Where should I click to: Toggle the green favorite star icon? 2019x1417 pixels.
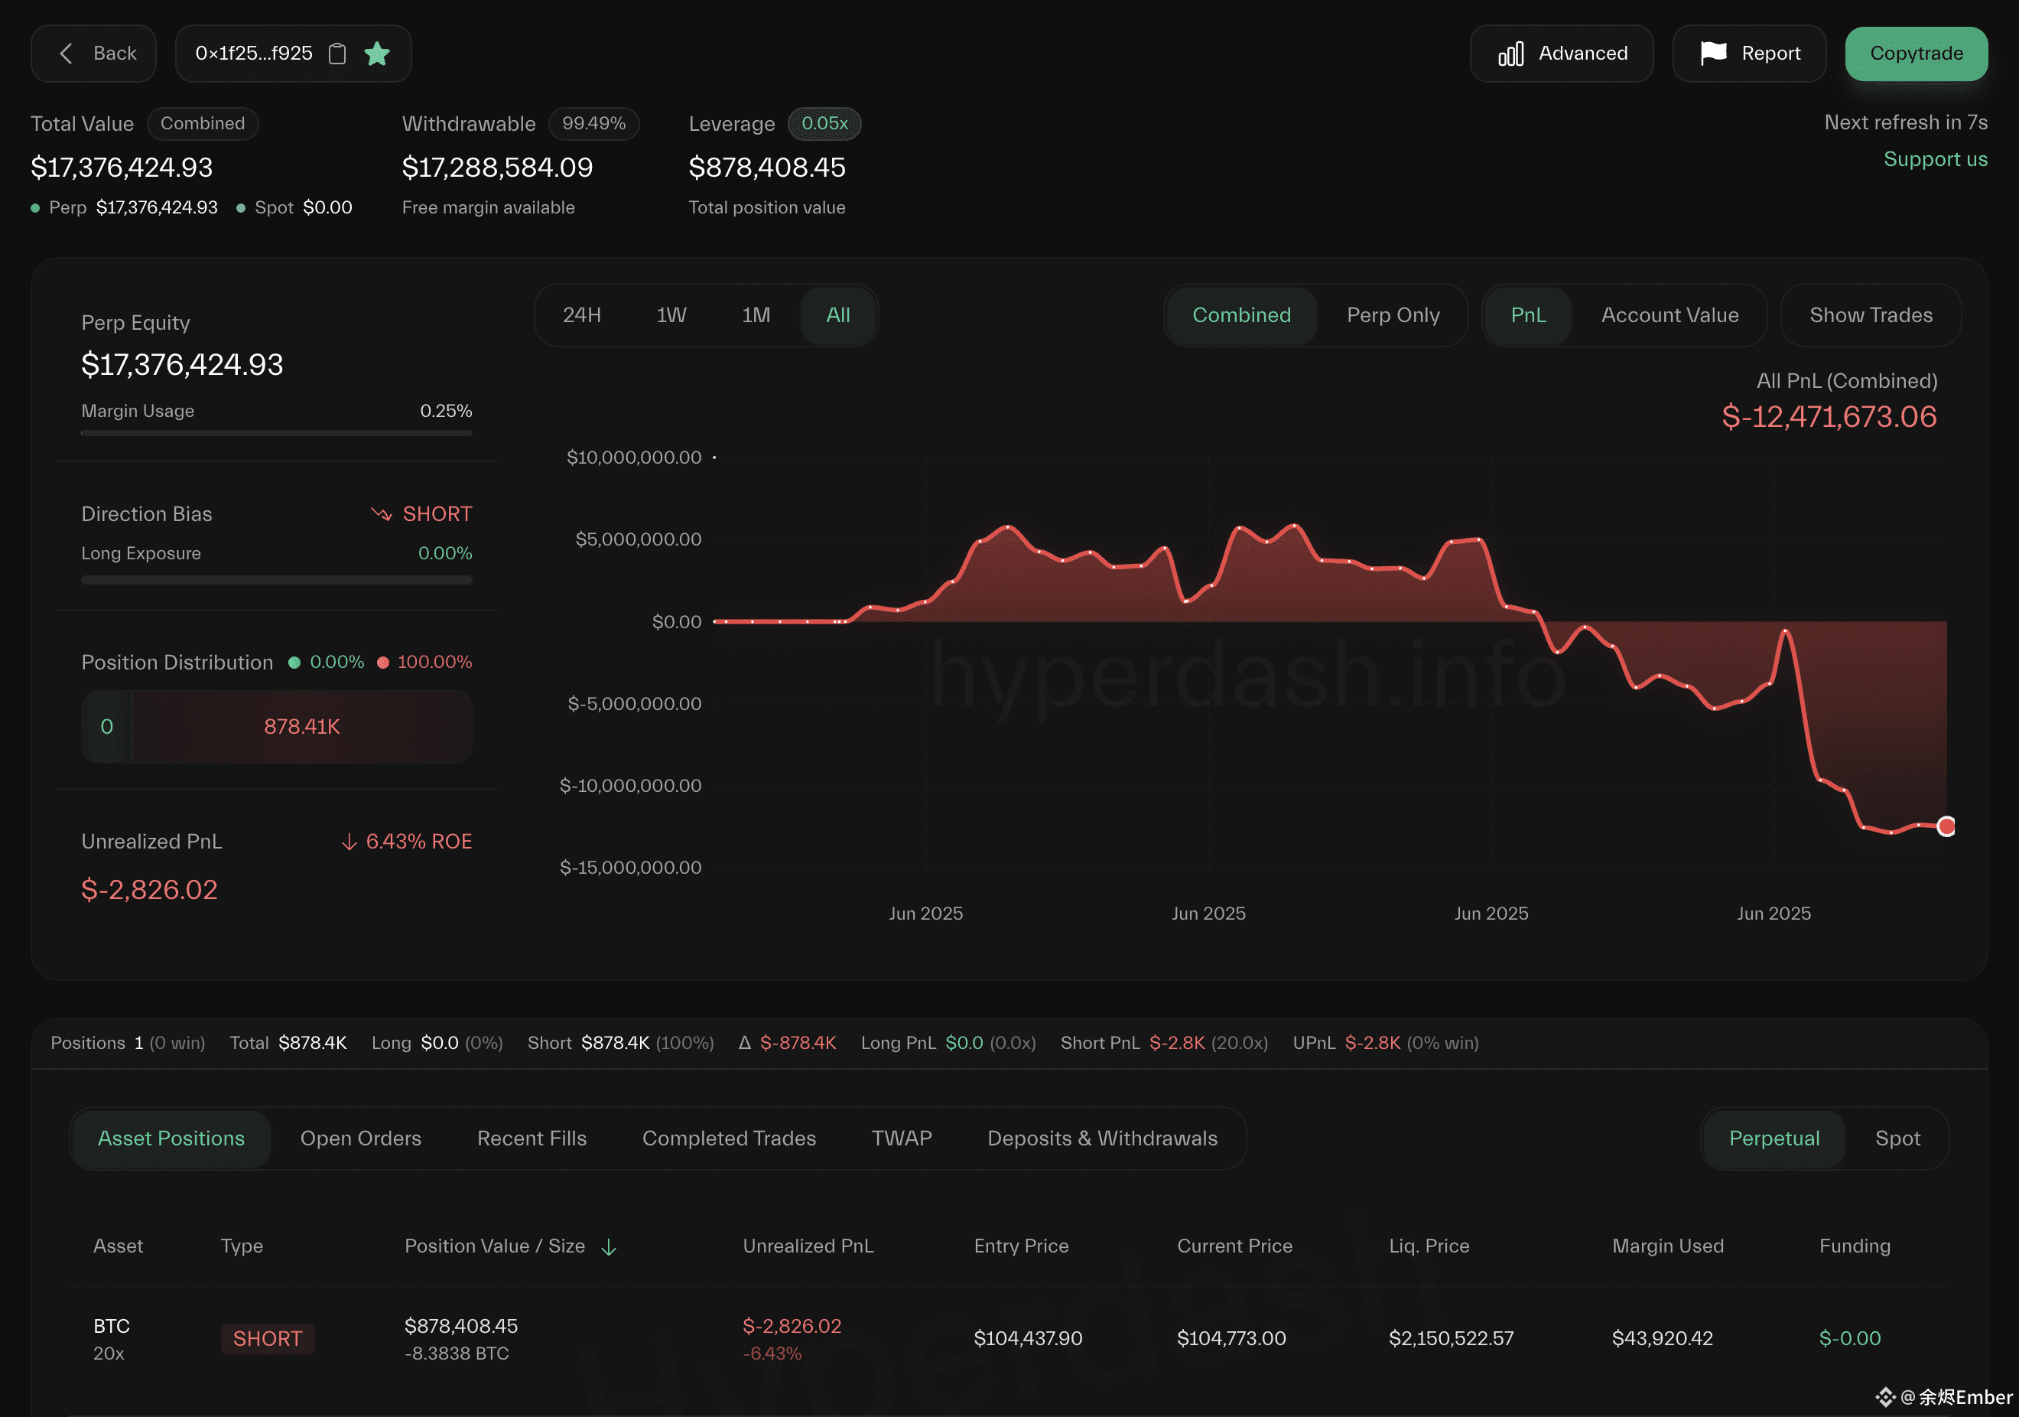pos(377,54)
